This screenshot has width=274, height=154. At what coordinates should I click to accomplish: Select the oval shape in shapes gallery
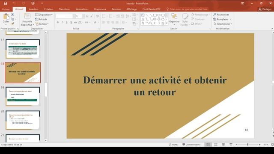point(159,15)
